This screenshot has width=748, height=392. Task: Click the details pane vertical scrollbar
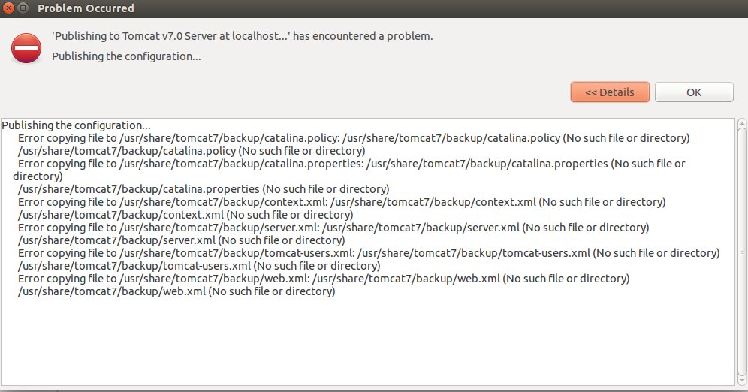742,252
